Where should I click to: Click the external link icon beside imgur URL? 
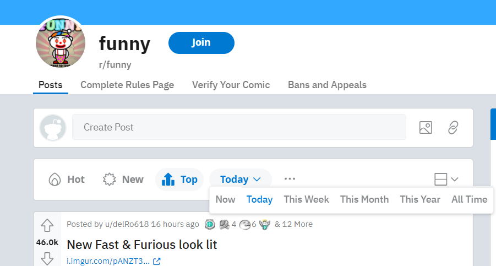click(x=157, y=261)
